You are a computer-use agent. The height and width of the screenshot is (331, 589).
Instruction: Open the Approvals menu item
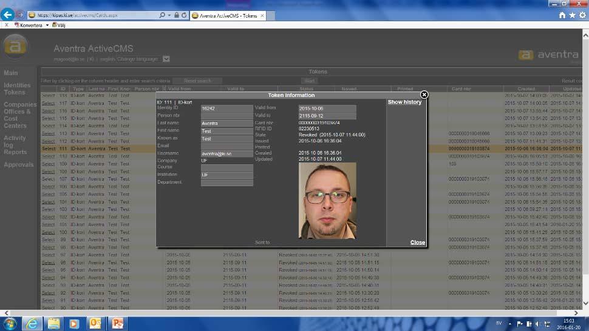tap(18, 164)
